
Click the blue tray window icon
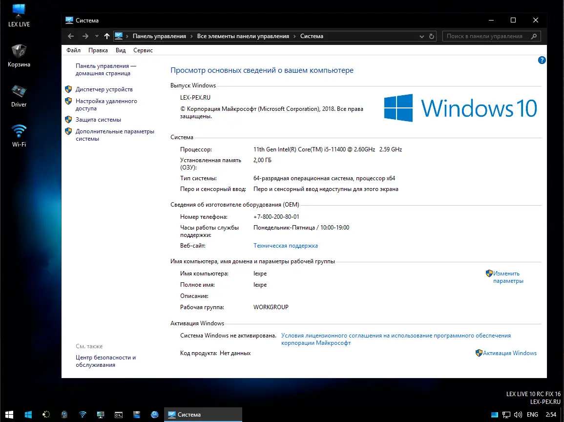coord(495,415)
